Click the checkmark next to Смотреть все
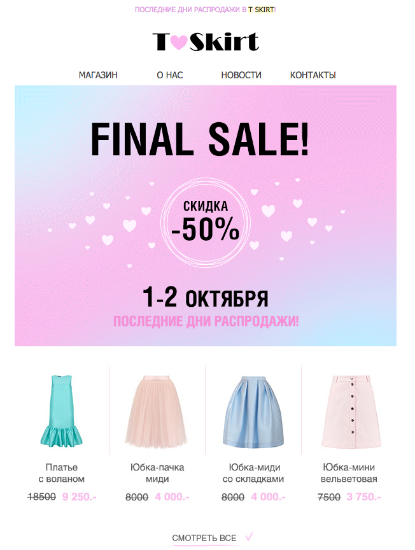415x550 pixels. coord(249,537)
